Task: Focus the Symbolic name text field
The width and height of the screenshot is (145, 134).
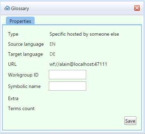Action: 67,86
